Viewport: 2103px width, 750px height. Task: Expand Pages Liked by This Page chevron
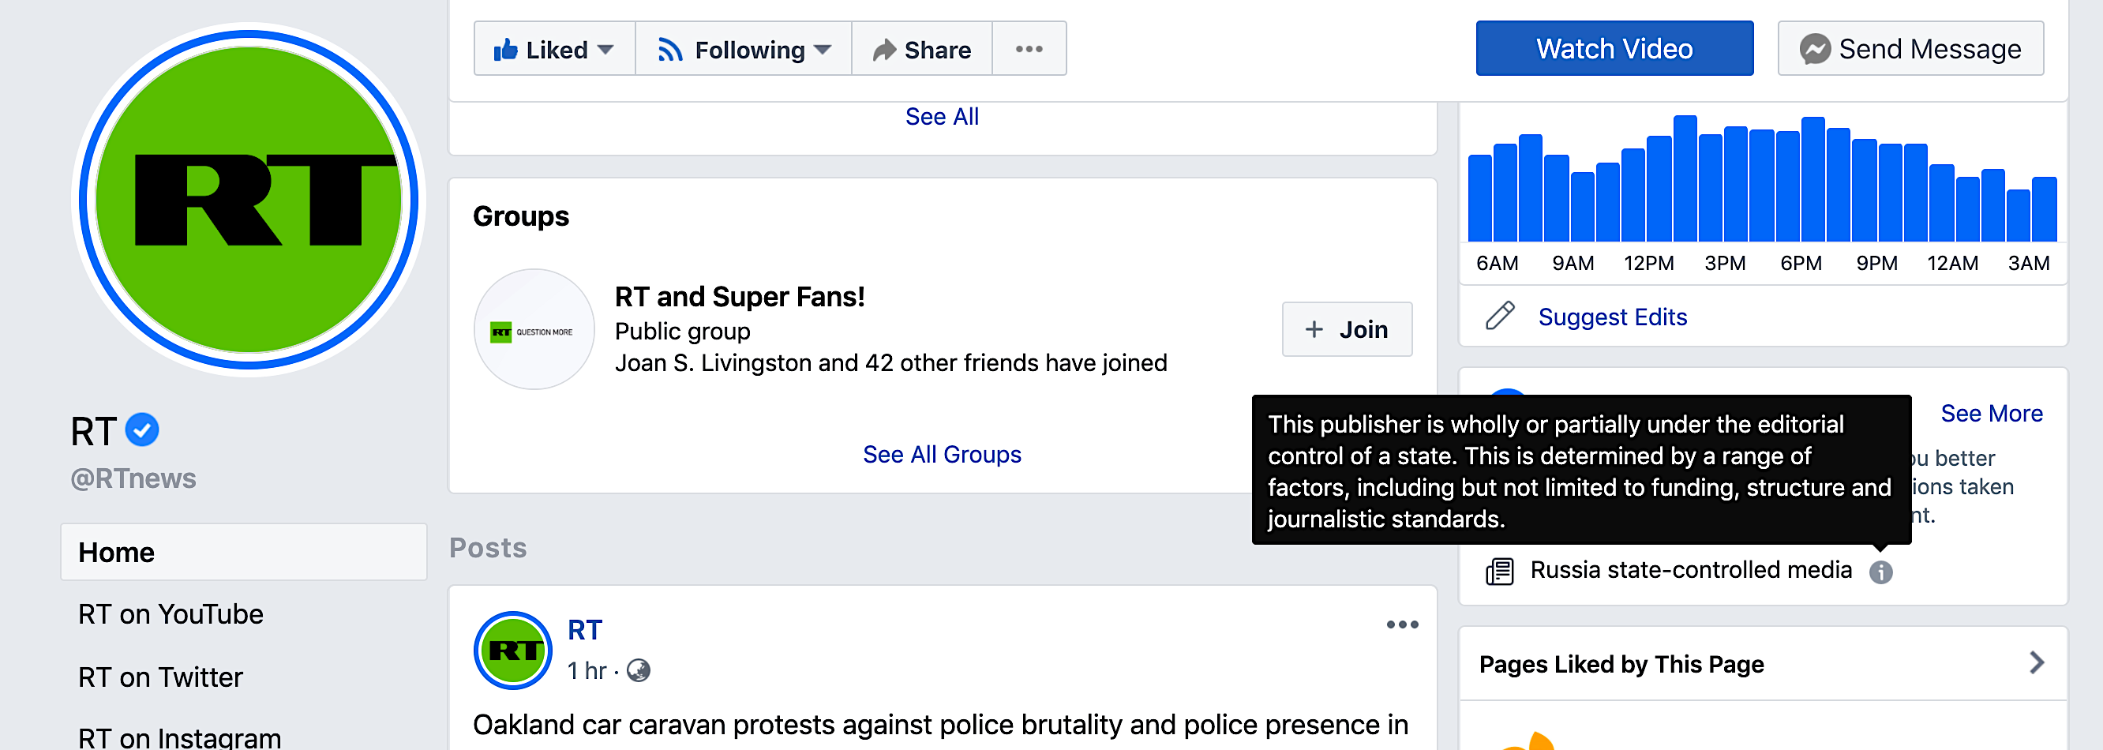click(x=2036, y=662)
